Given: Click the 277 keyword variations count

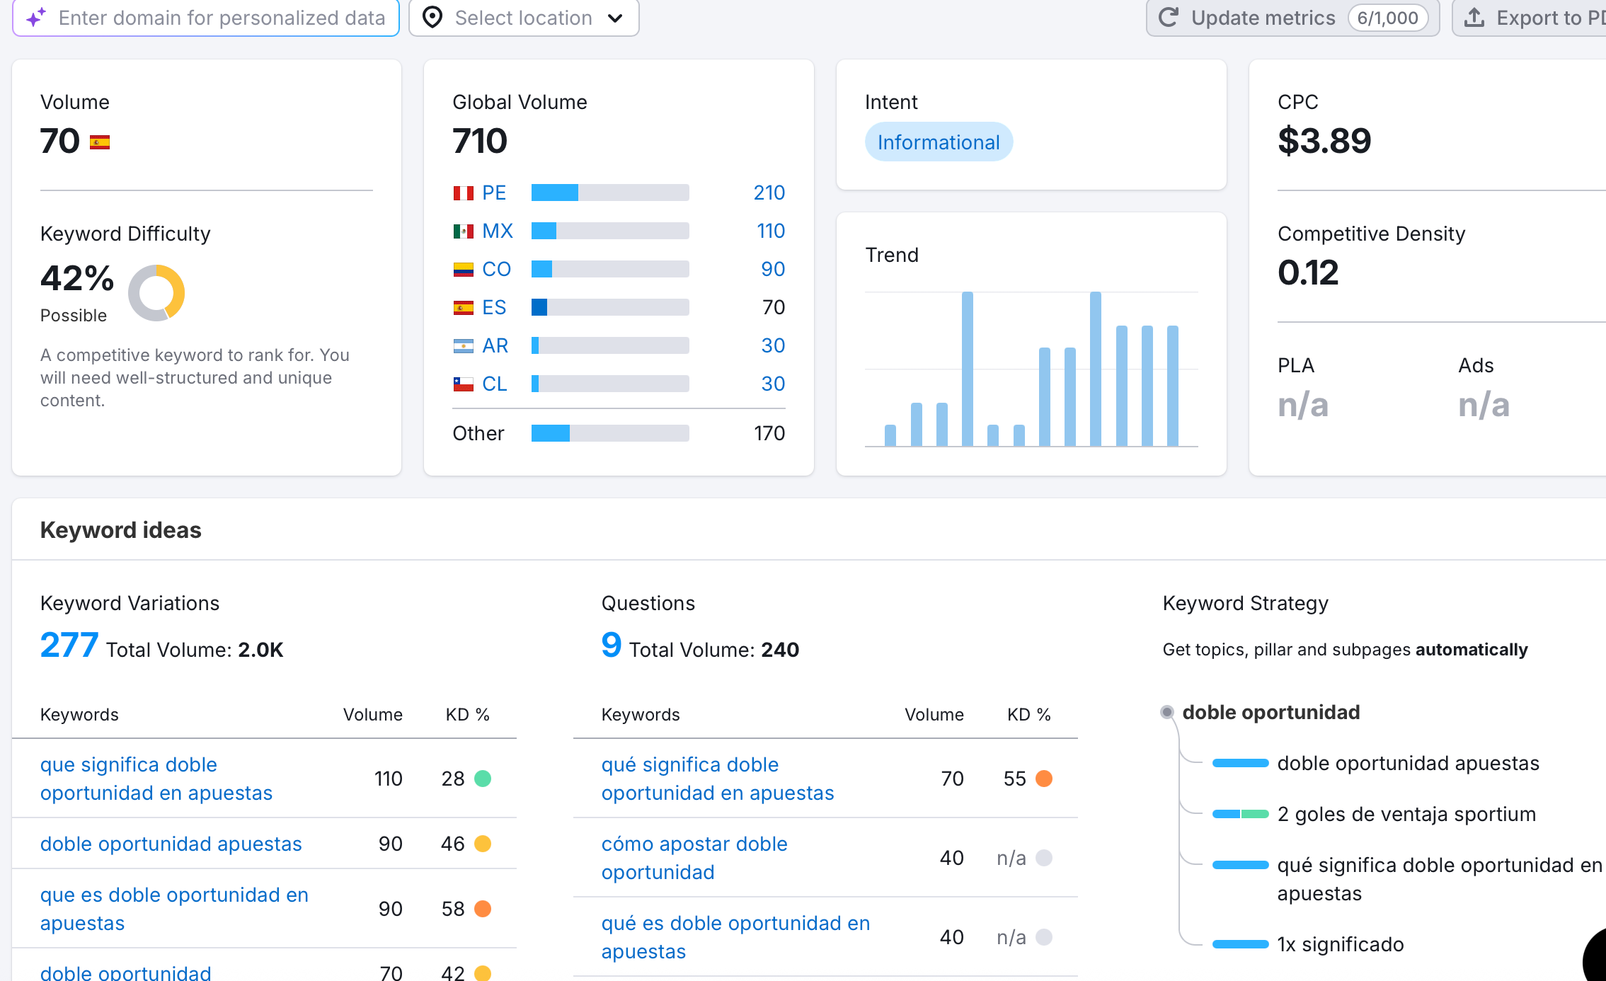Looking at the screenshot, I should point(69,646).
